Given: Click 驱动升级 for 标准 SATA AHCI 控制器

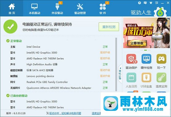Looking at the screenshot, I should coord(105,70).
